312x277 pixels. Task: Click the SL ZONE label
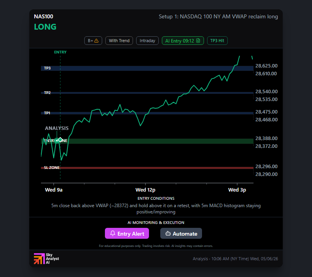pos(52,167)
